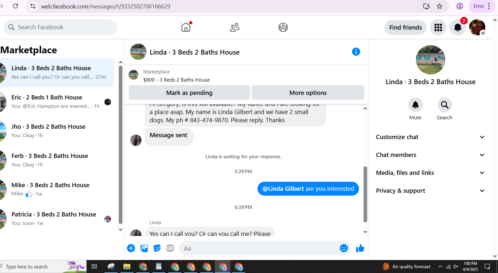
Task: Open More options for the listing
Action: click(308, 93)
